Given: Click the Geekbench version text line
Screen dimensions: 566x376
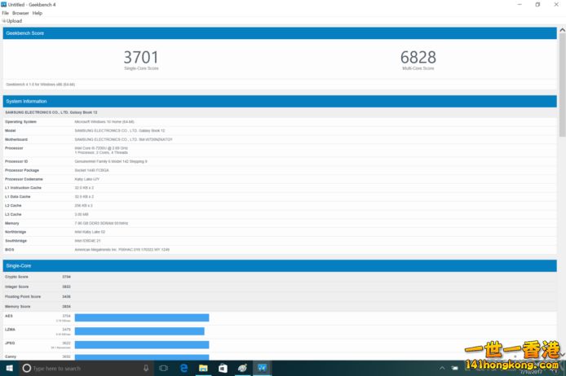Looking at the screenshot, I should [41, 85].
